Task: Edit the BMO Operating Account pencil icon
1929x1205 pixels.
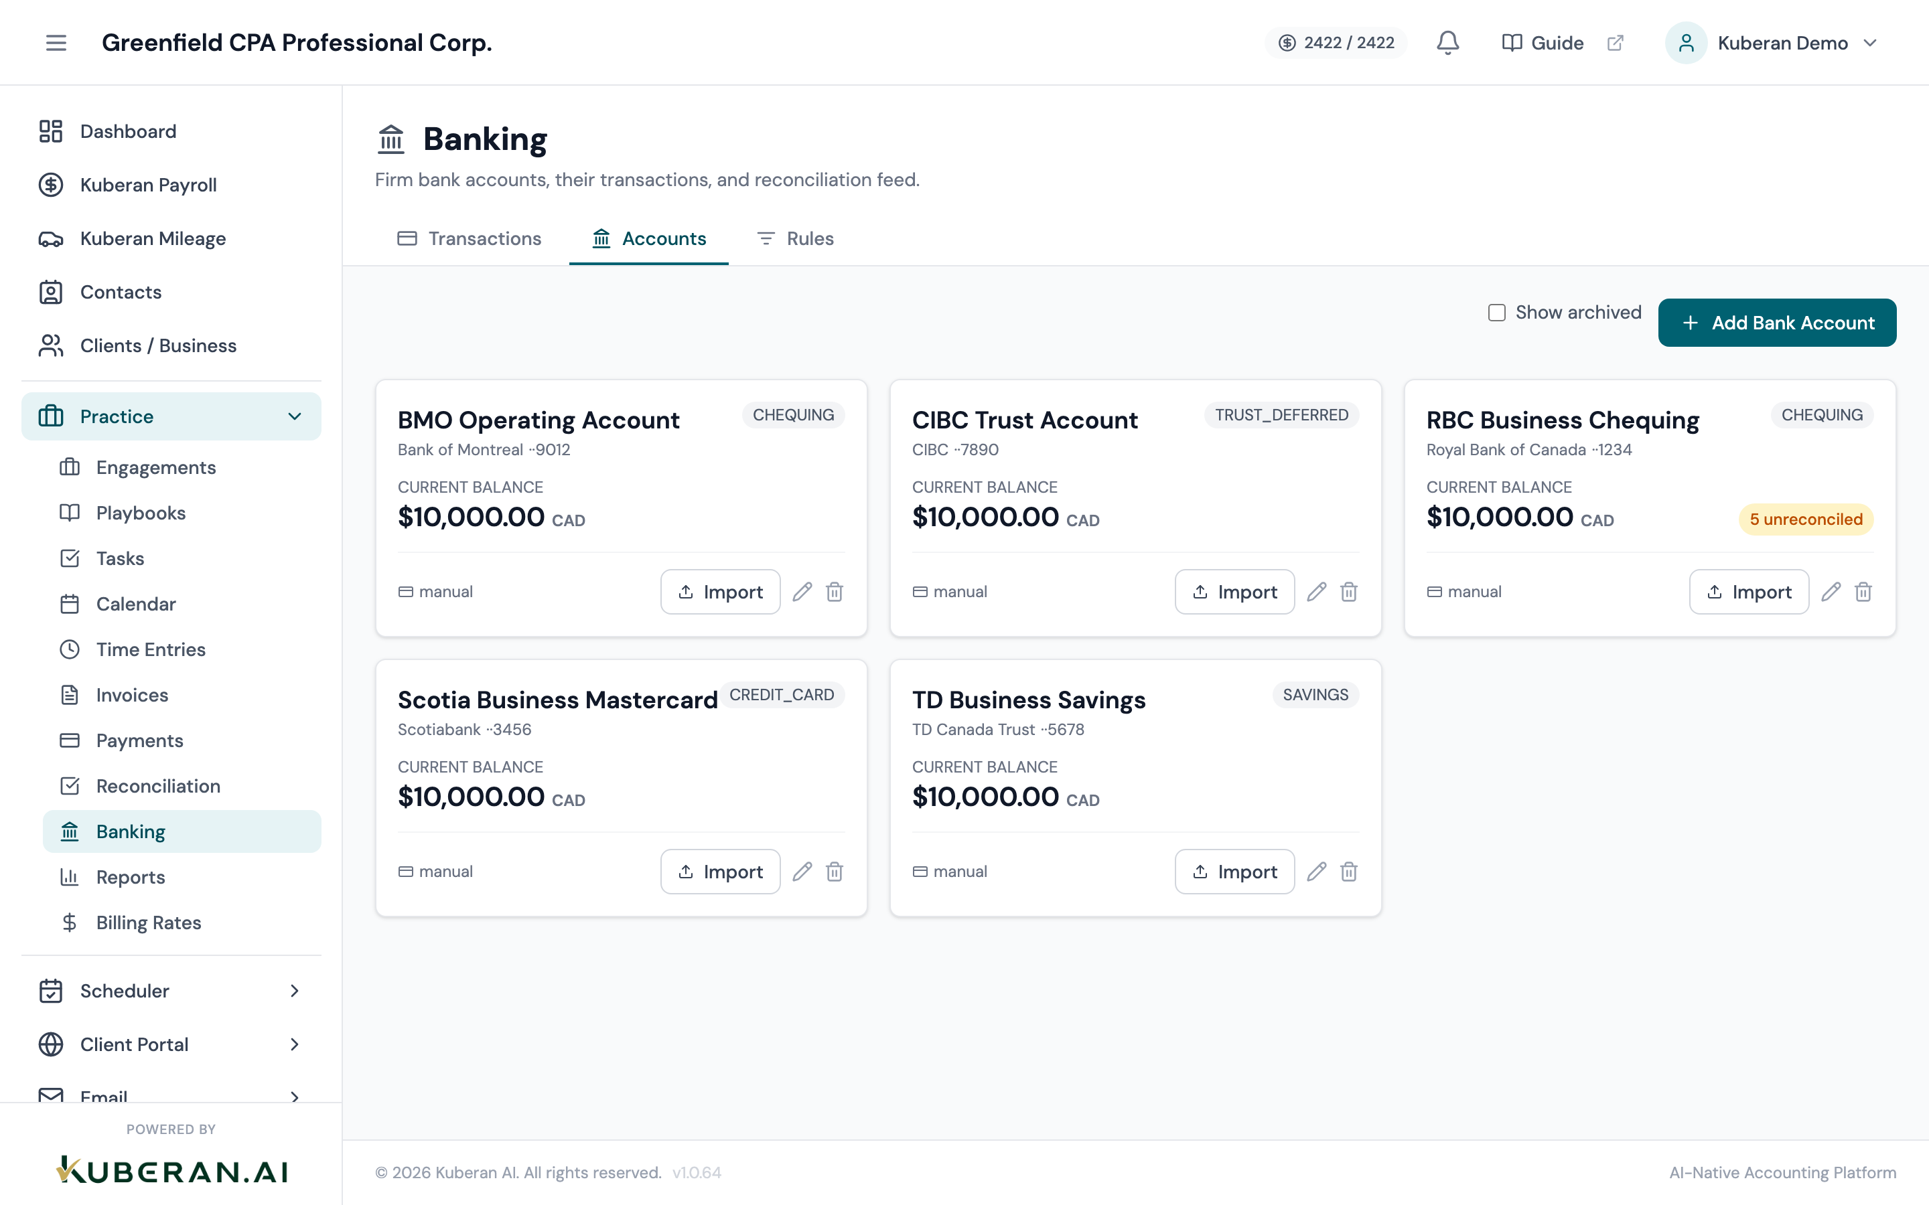Action: [802, 591]
